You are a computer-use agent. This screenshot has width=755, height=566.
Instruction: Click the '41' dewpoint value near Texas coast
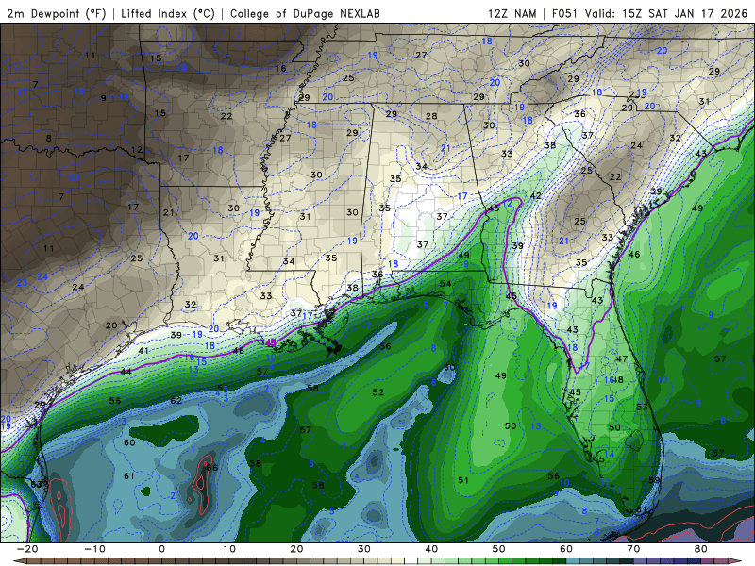point(143,350)
